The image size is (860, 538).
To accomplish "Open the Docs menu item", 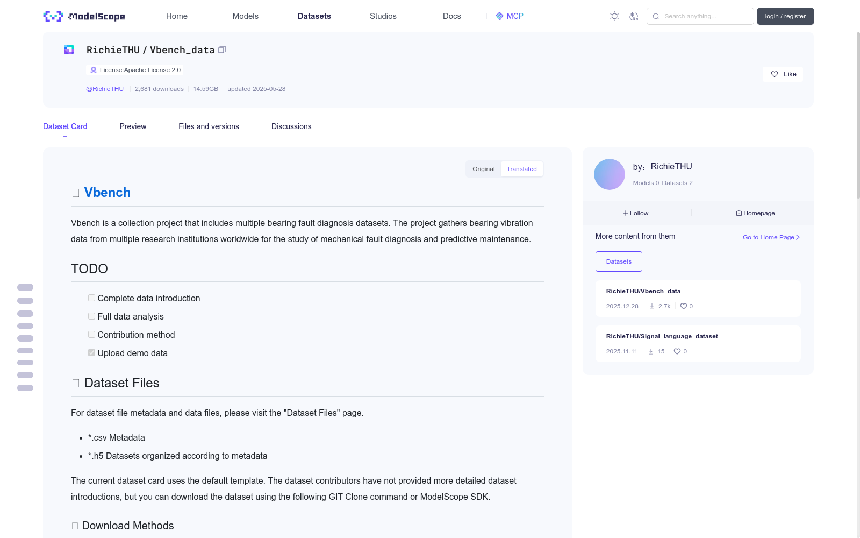I will point(452,16).
